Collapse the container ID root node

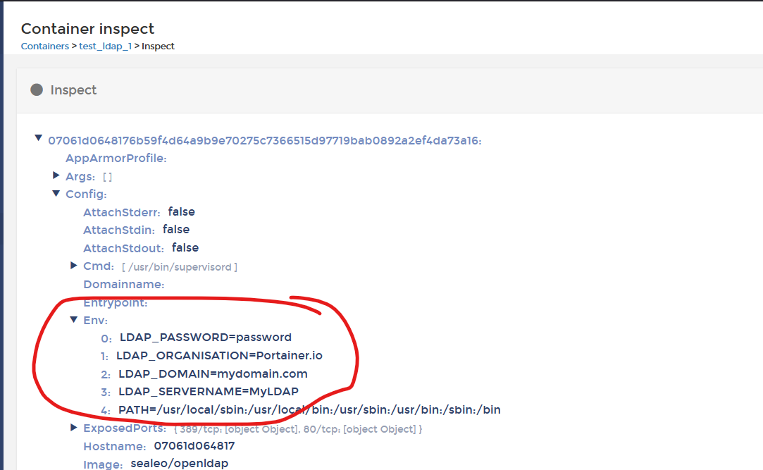(38, 138)
